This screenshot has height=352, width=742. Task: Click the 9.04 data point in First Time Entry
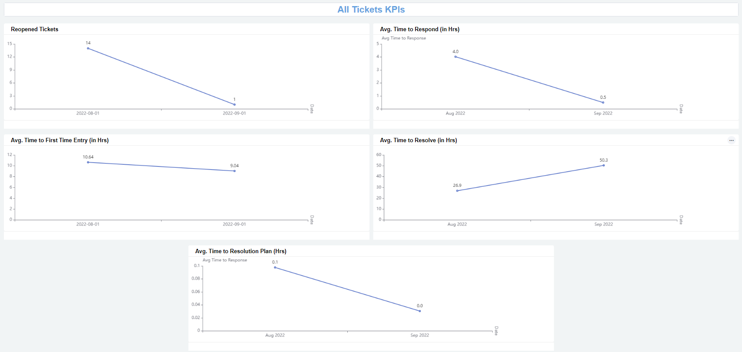[234, 171]
